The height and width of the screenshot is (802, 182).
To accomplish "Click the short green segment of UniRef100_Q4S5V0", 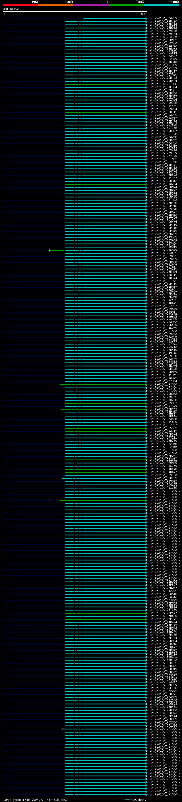I will [x=57, y=250].
